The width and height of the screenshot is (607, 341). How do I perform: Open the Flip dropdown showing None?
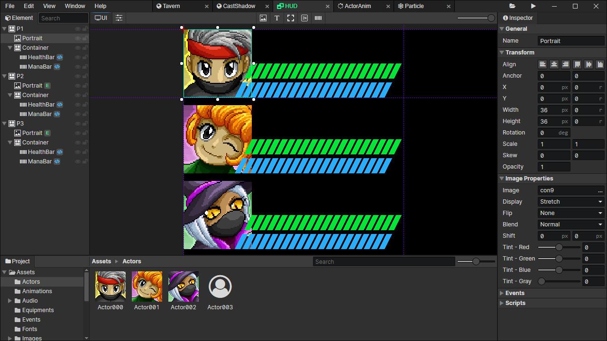pos(570,213)
